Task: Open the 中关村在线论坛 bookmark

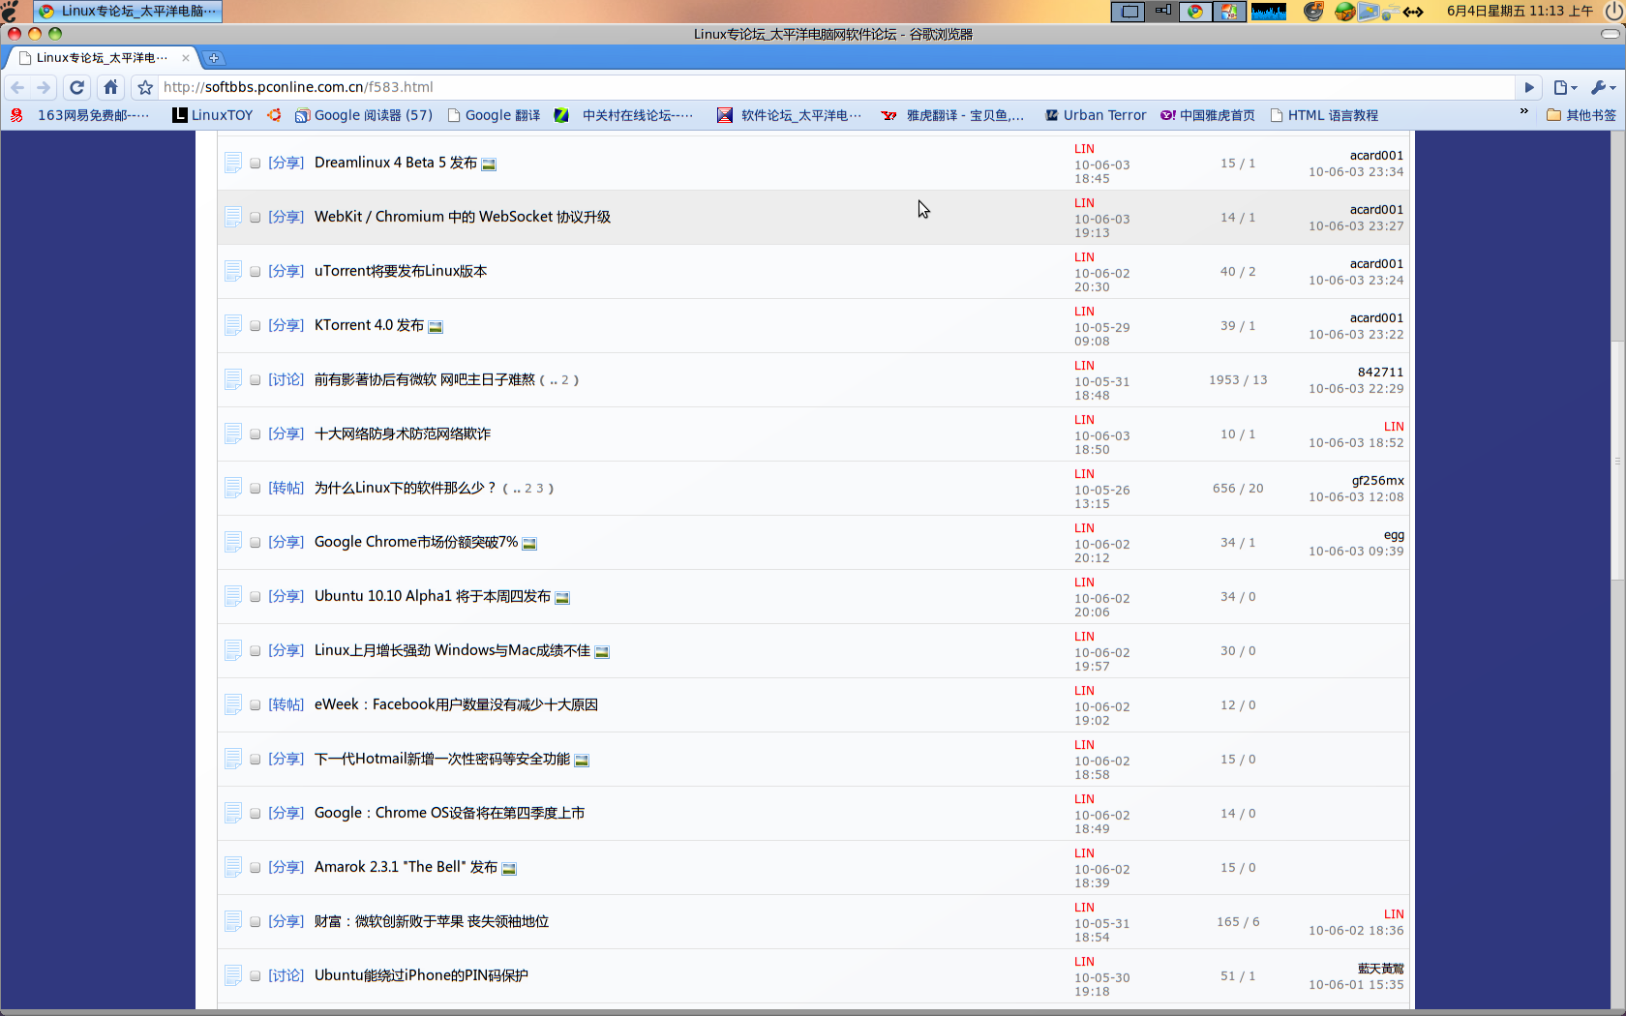Action: coord(623,115)
